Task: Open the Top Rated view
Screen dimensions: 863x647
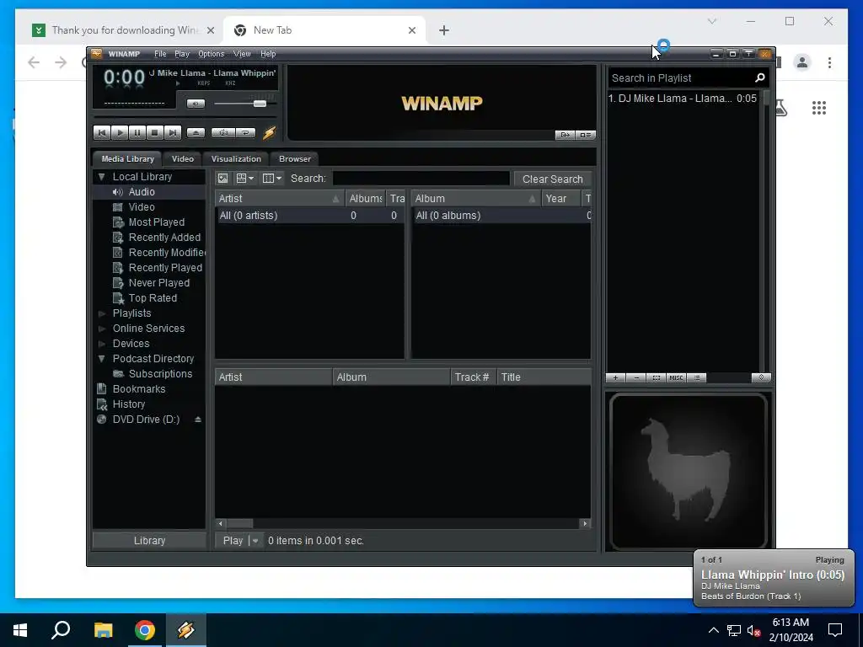Action: click(153, 298)
